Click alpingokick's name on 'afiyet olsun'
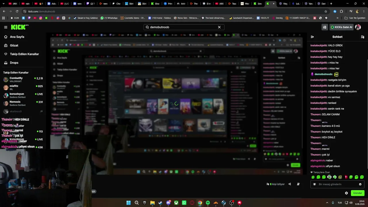The width and height of the screenshot is (368, 207). (x=318, y=166)
